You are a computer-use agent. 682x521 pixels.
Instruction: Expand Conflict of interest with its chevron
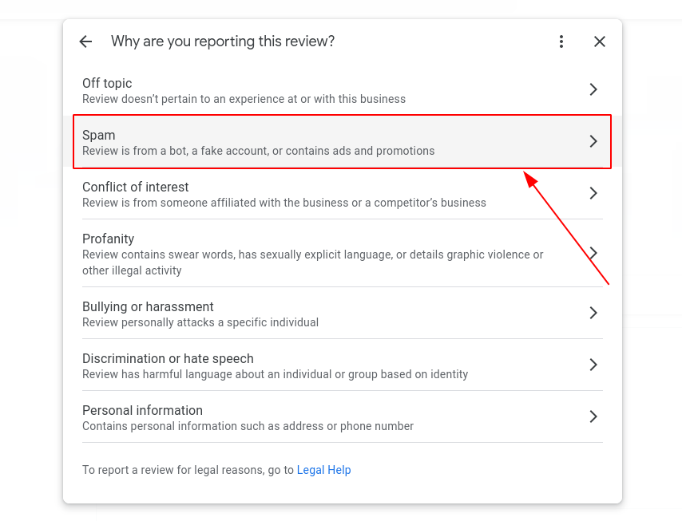(593, 193)
